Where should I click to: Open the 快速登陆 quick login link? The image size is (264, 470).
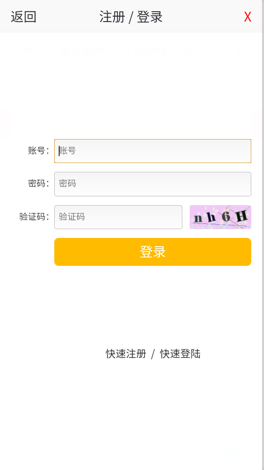click(x=180, y=354)
